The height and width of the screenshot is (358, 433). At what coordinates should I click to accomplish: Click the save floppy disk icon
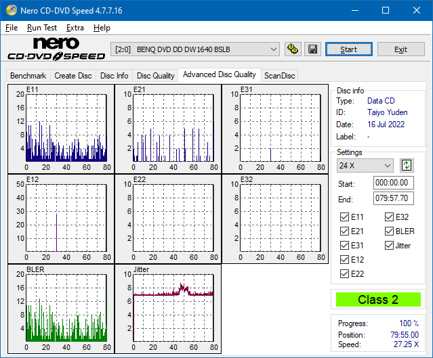(312, 49)
